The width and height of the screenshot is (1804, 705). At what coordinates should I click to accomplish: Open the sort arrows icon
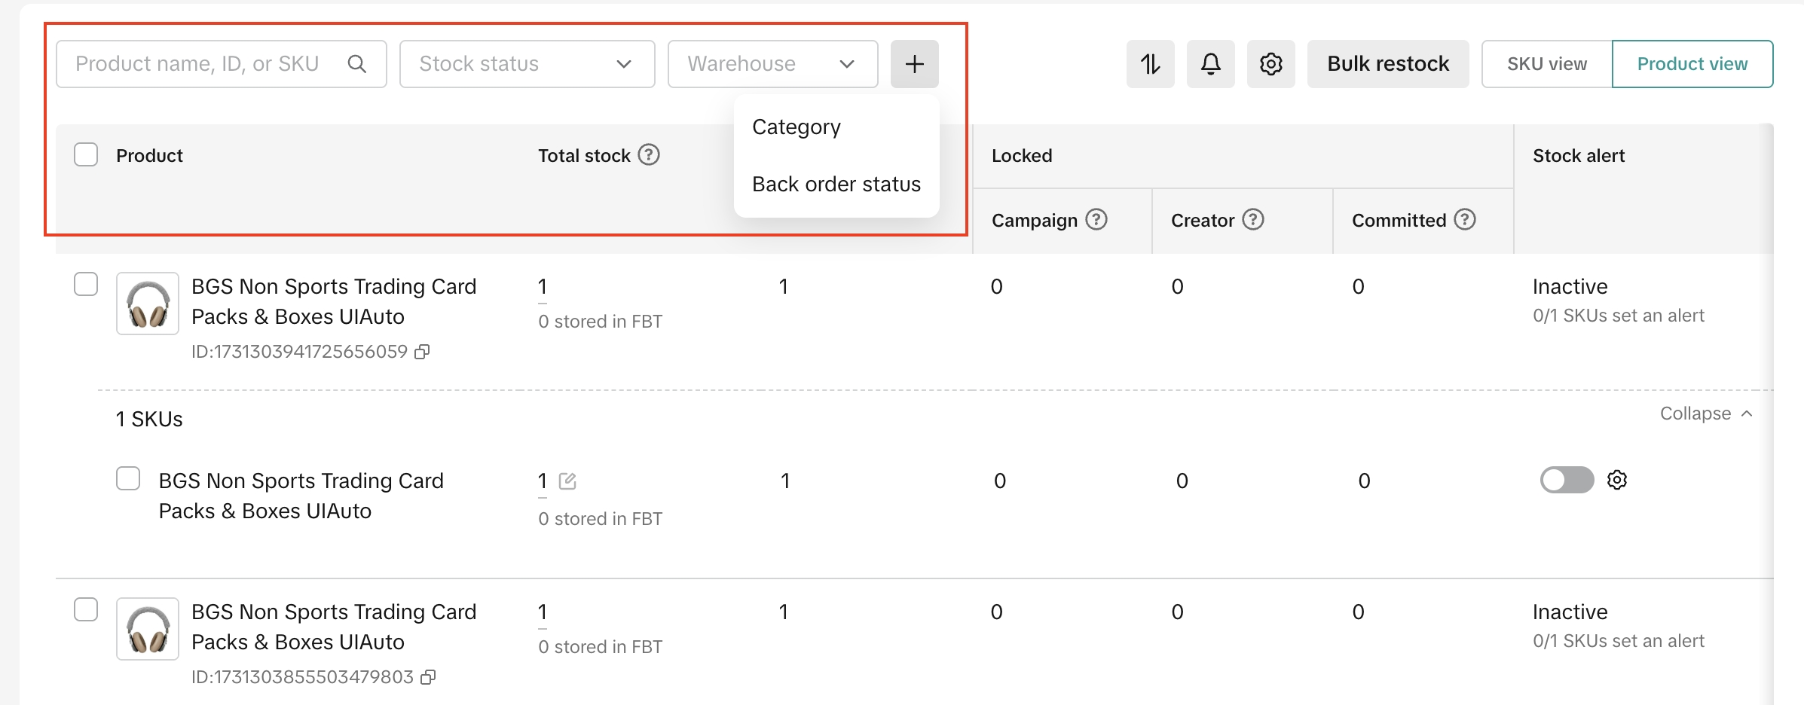(1150, 64)
